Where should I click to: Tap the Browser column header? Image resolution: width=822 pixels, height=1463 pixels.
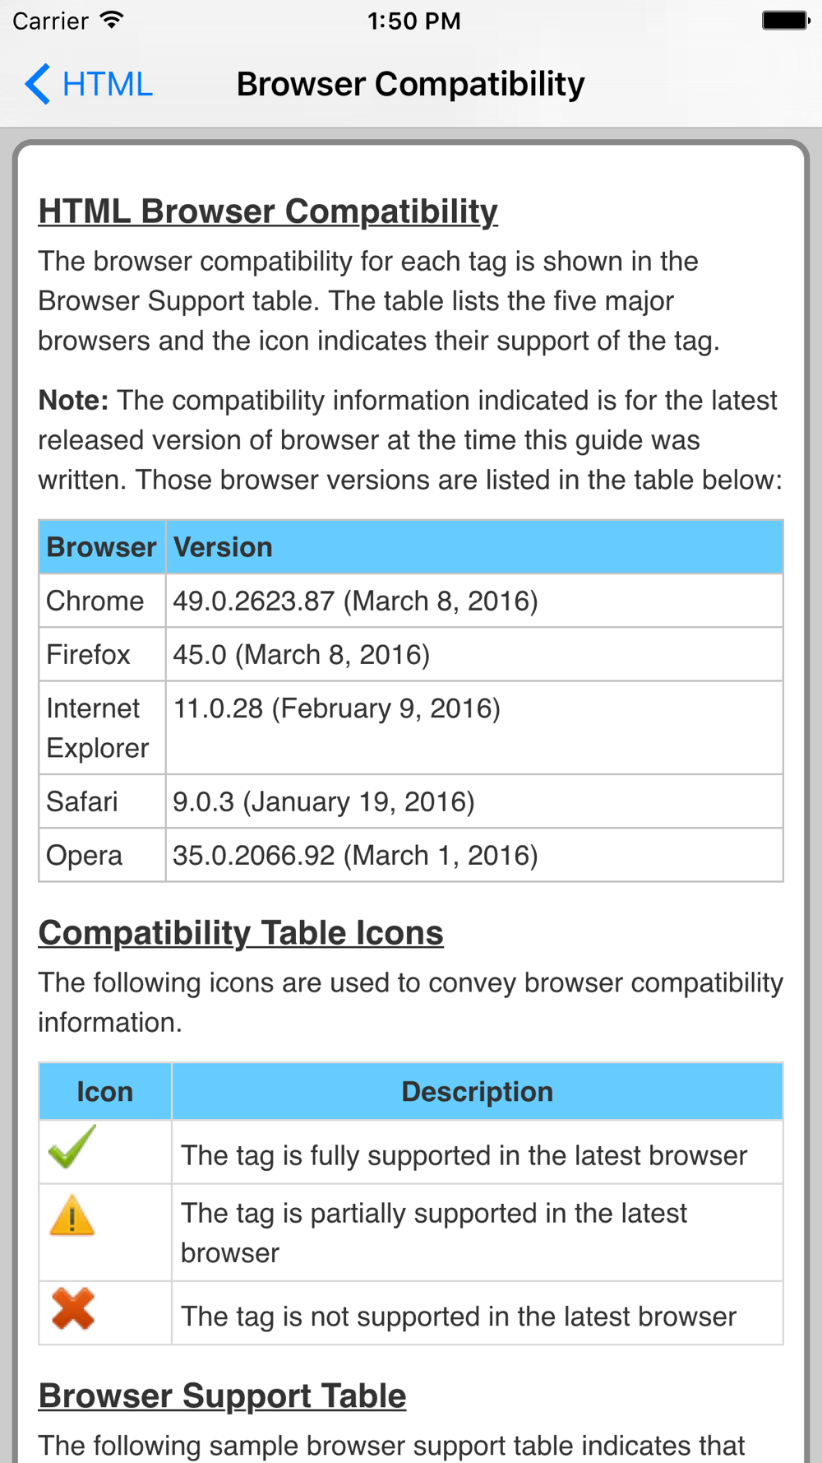102,547
